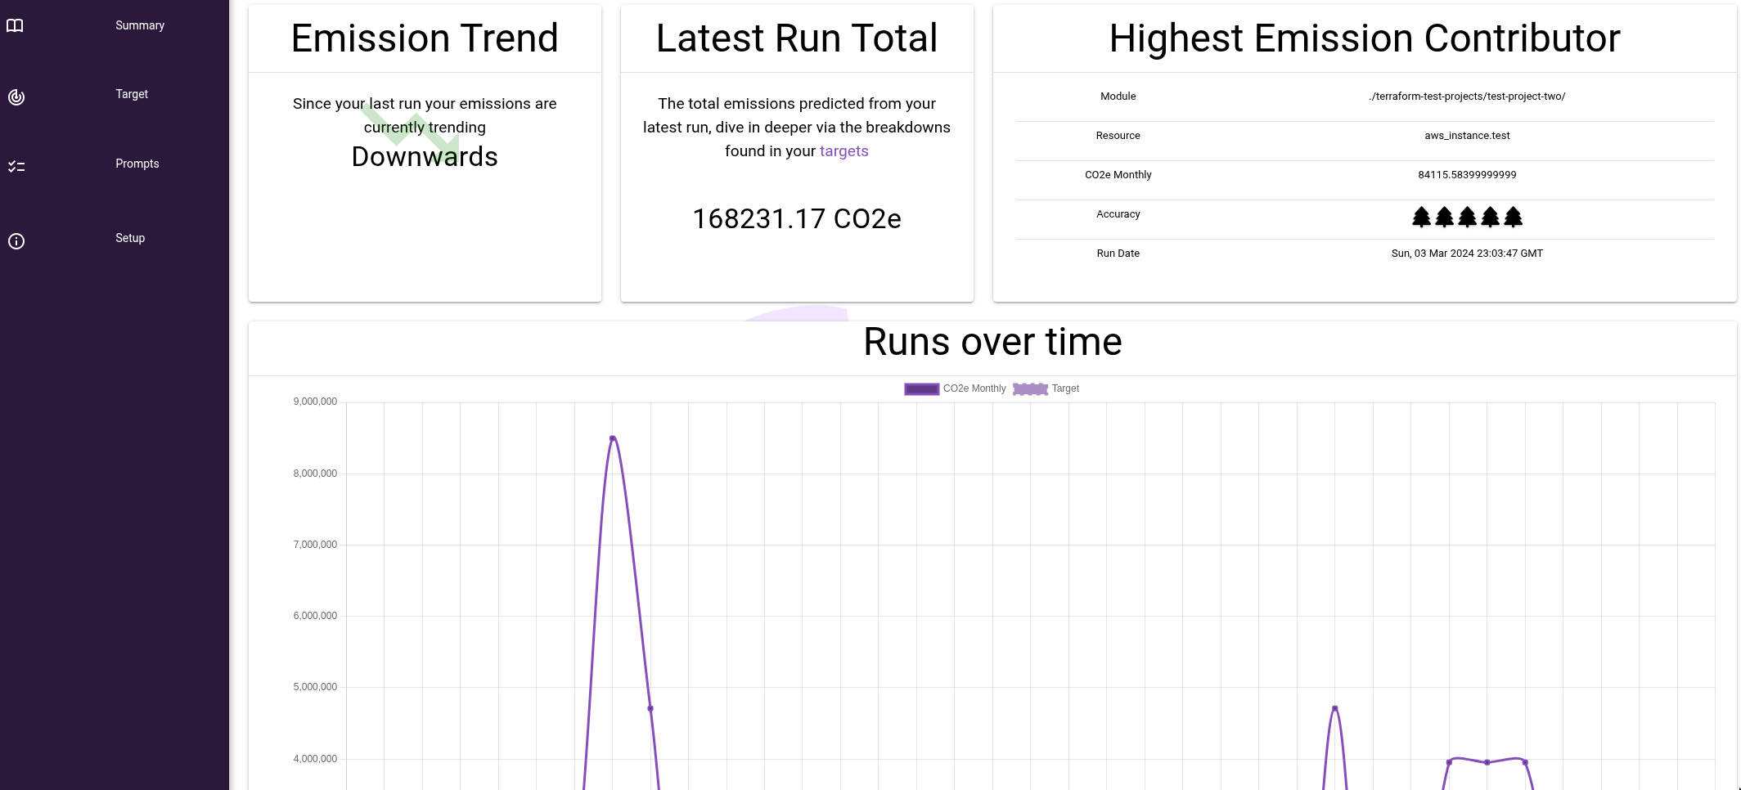Click the Downwards trend text
This screenshot has height=790, width=1741.
(x=425, y=156)
